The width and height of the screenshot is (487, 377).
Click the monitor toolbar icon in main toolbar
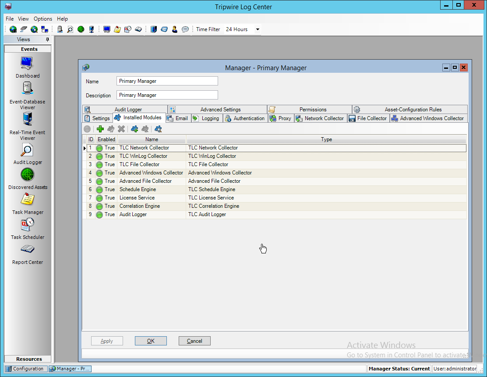coord(107,29)
